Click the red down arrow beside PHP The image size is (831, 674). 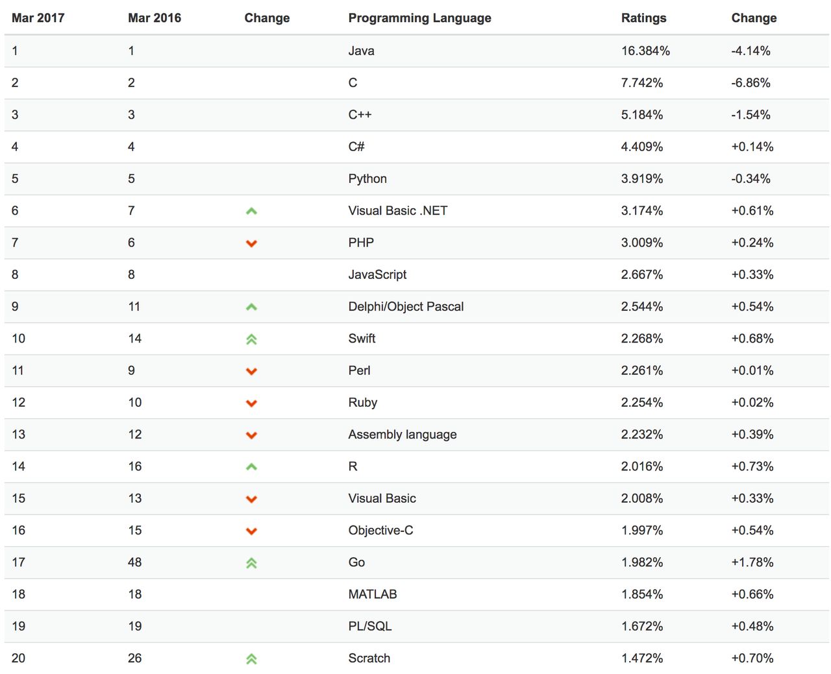pyautogui.click(x=251, y=243)
